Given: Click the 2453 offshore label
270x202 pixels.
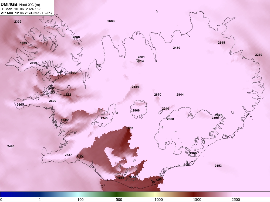Looking at the screenshot, I should point(218,166).
